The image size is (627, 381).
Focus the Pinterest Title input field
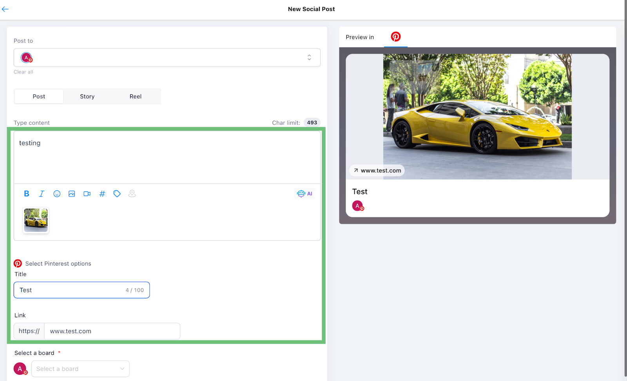pyautogui.click(x=82, y=290)
